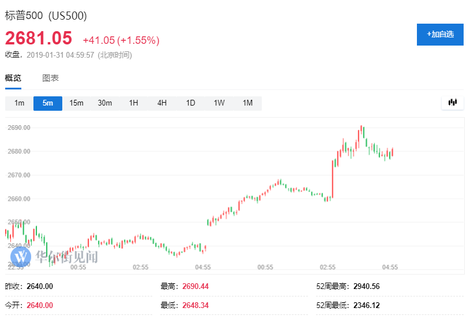Click the 昨收 value 2640.00
474x319 pixels.
[40, 286]
